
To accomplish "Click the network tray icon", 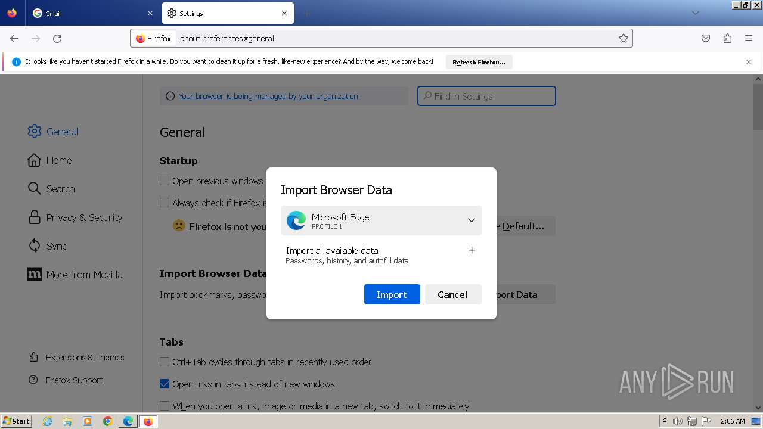I will 692,421.
